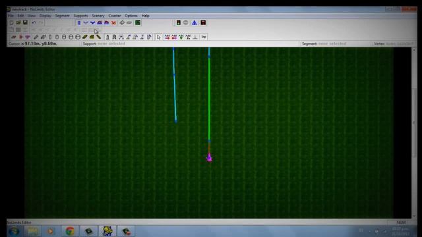Select the purple track segment tool
Image resolution: width=422 pixels, height=237 pixels.
tap(28, 37)
